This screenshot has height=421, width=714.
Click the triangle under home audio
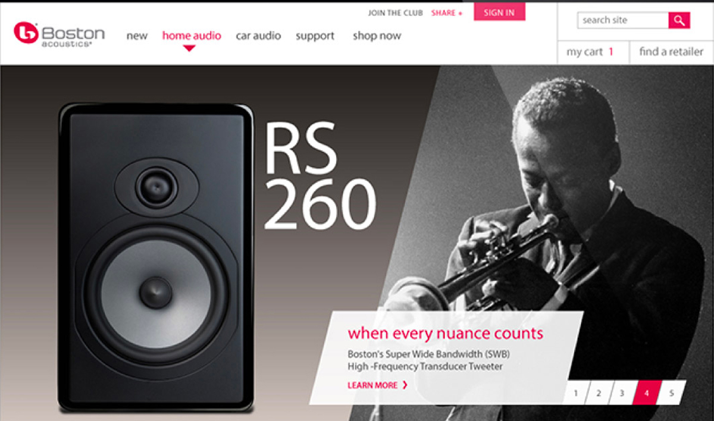point(189,48)
